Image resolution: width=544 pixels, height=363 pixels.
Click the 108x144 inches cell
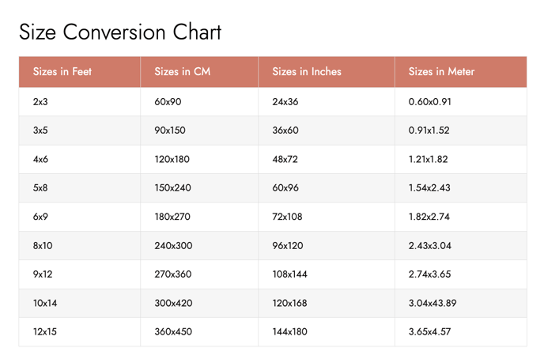click(290, 274)
